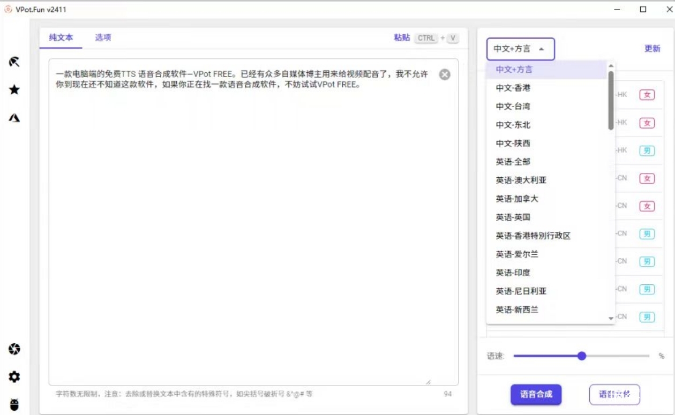Select 中文-陕西 from the list

[546, 144]
